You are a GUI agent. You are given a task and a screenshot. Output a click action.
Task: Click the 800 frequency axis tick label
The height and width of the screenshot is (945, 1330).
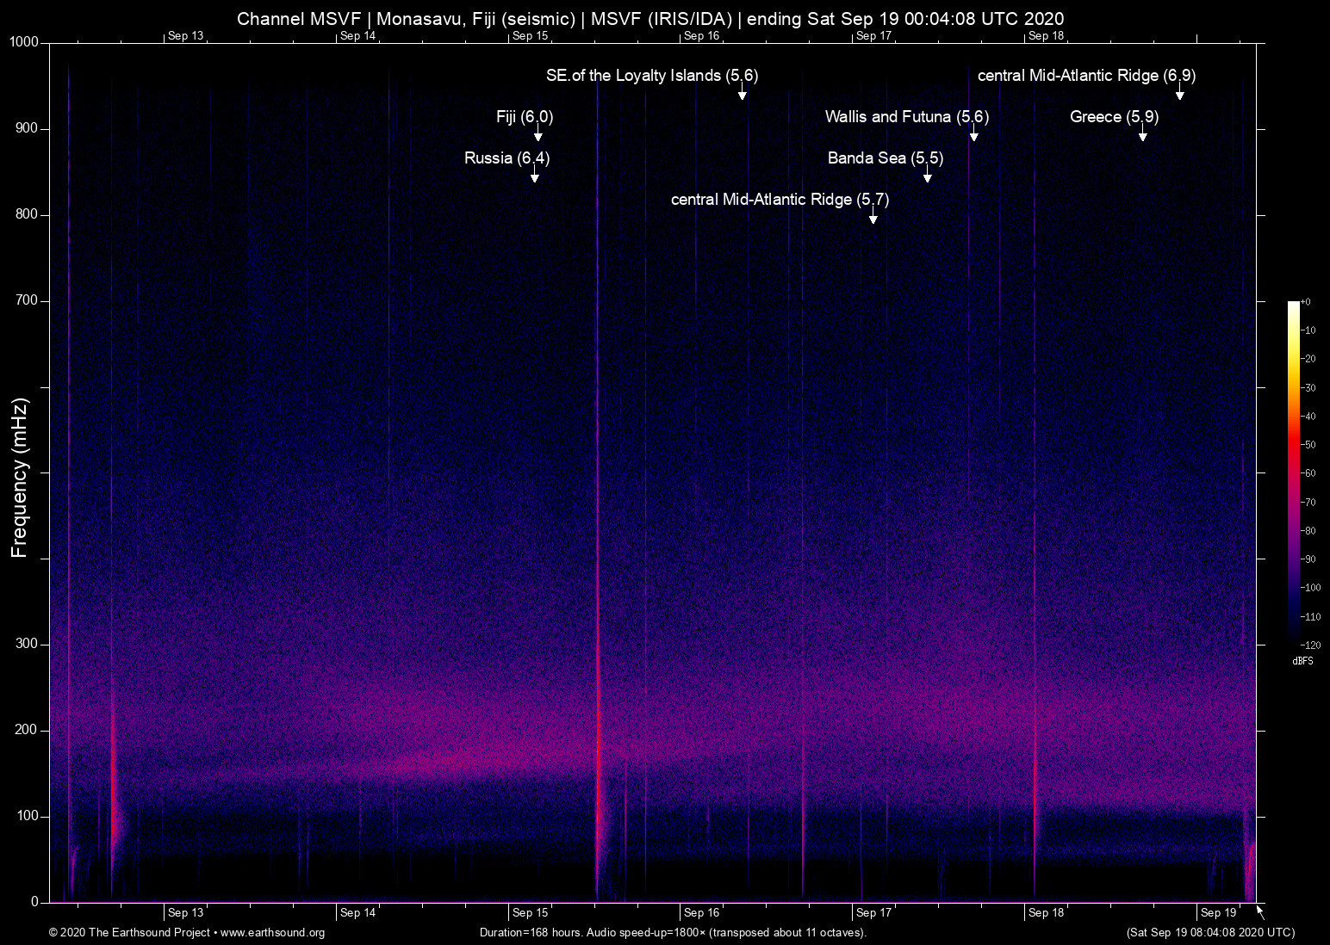[28, 215]
